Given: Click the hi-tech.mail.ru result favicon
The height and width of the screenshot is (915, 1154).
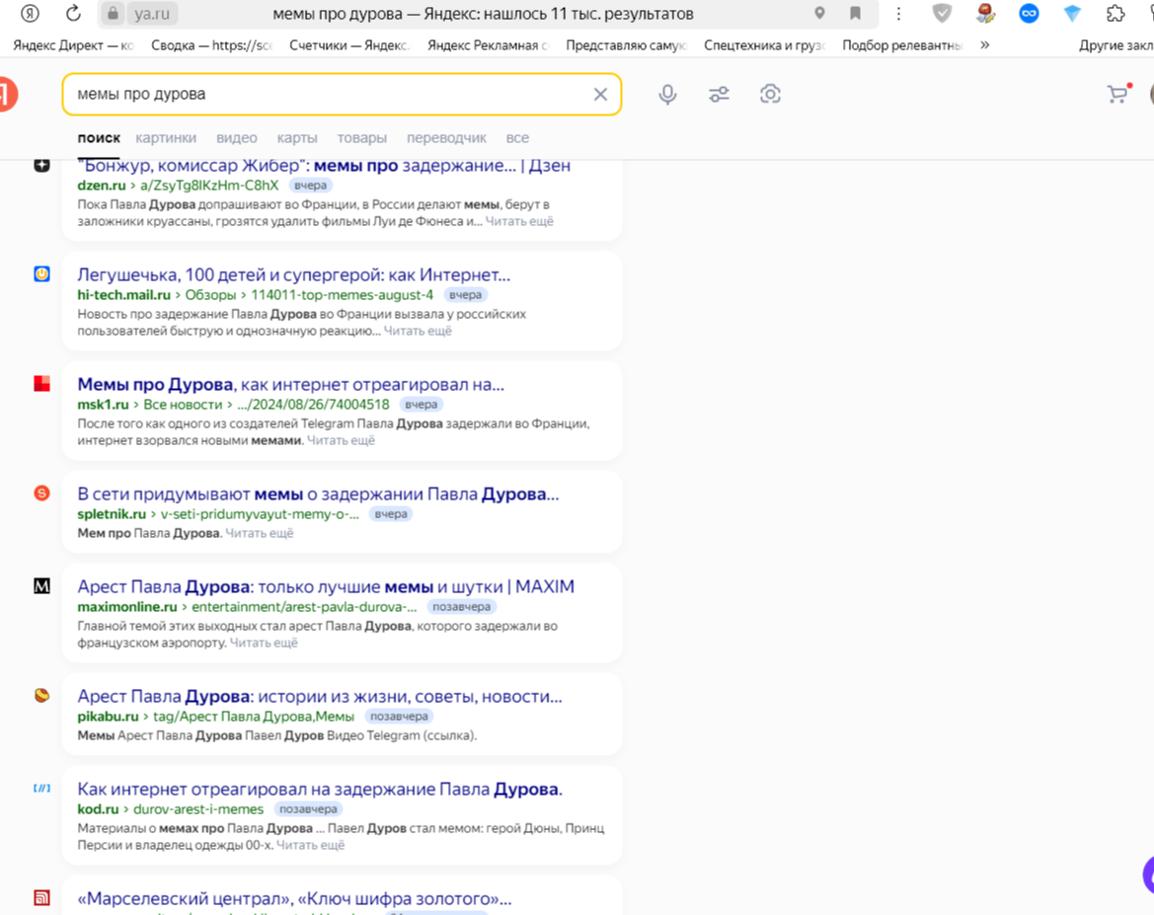Looking at the screenshot, I should pos(41,273).
